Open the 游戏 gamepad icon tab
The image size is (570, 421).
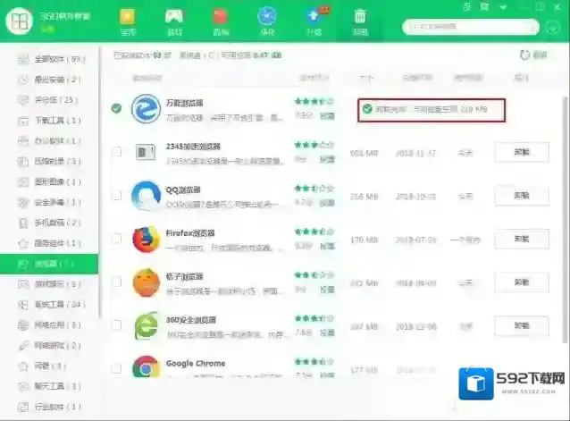[174, 21]
